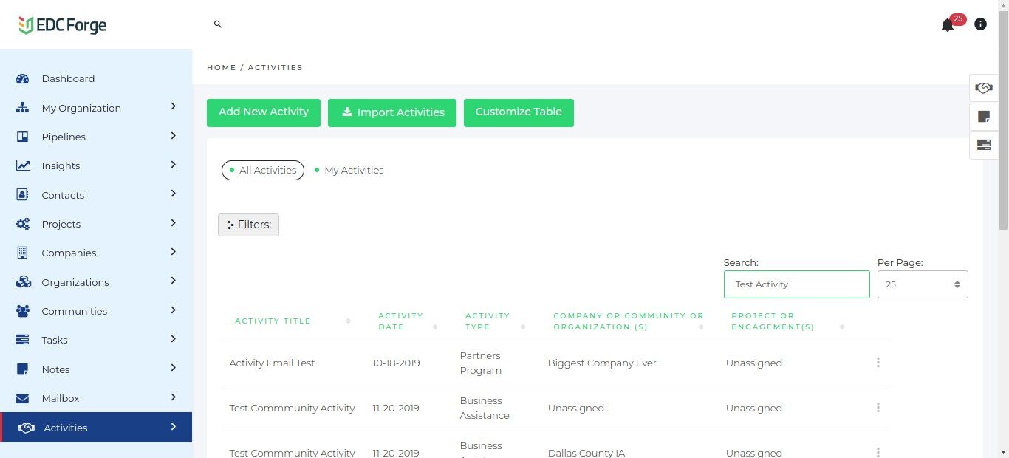Click Import Activities button
Image resolution: width=1009 pixels, height=458 pixels.
point(392,112)
